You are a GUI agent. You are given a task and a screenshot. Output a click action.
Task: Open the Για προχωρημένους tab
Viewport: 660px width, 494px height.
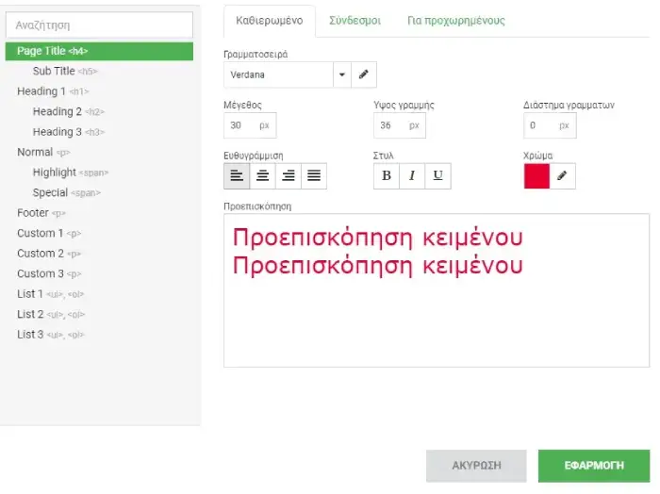(455, 21)
